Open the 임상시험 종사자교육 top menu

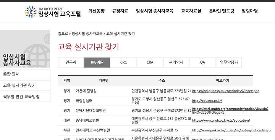pos(155,11)
